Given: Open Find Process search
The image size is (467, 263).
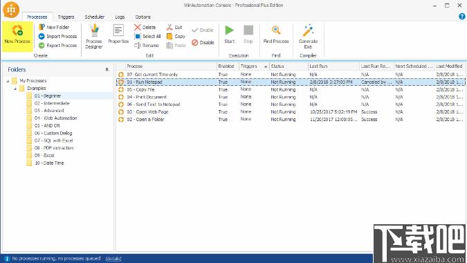Looking at the screenshot, I should tap(276, 35).
